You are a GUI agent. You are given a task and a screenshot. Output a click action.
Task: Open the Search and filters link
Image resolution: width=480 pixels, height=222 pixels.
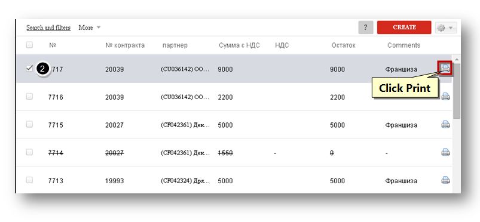48,27
